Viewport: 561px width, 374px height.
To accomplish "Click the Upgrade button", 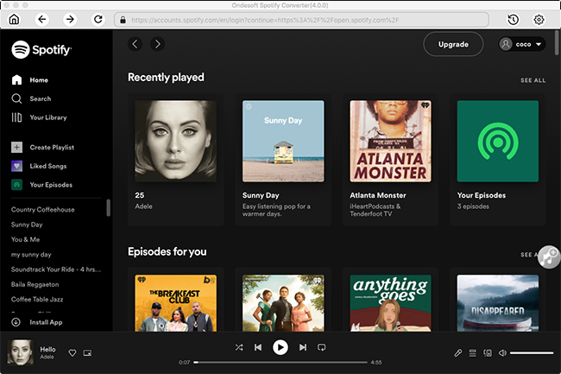I will point(453,44).
